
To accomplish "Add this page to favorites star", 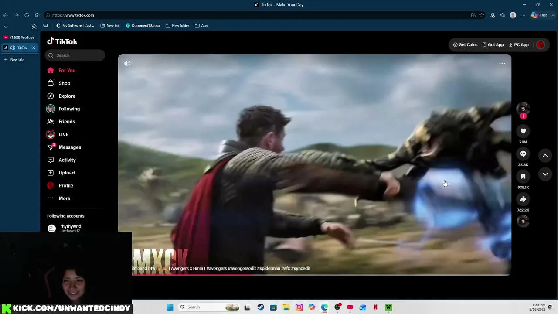I will [x=482, y=15].
